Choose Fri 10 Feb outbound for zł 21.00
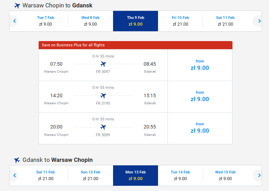Image resolution: width=269 pixels, height=191 pixels. (x=180, y=21)
